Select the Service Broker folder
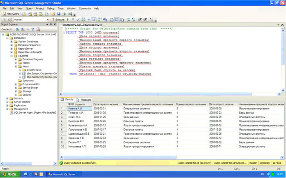The image size is (286, 178). click(30, 88)
